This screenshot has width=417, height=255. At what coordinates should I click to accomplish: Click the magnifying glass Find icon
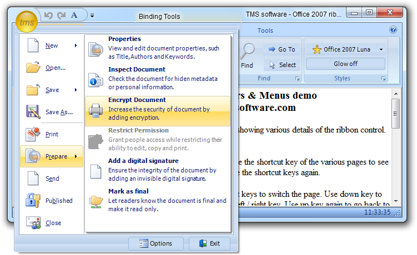(248, 51)
